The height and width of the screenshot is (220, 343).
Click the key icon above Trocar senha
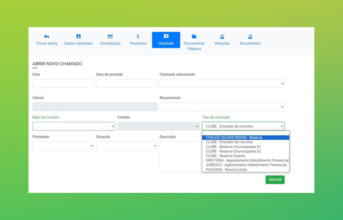pos(47,36)
